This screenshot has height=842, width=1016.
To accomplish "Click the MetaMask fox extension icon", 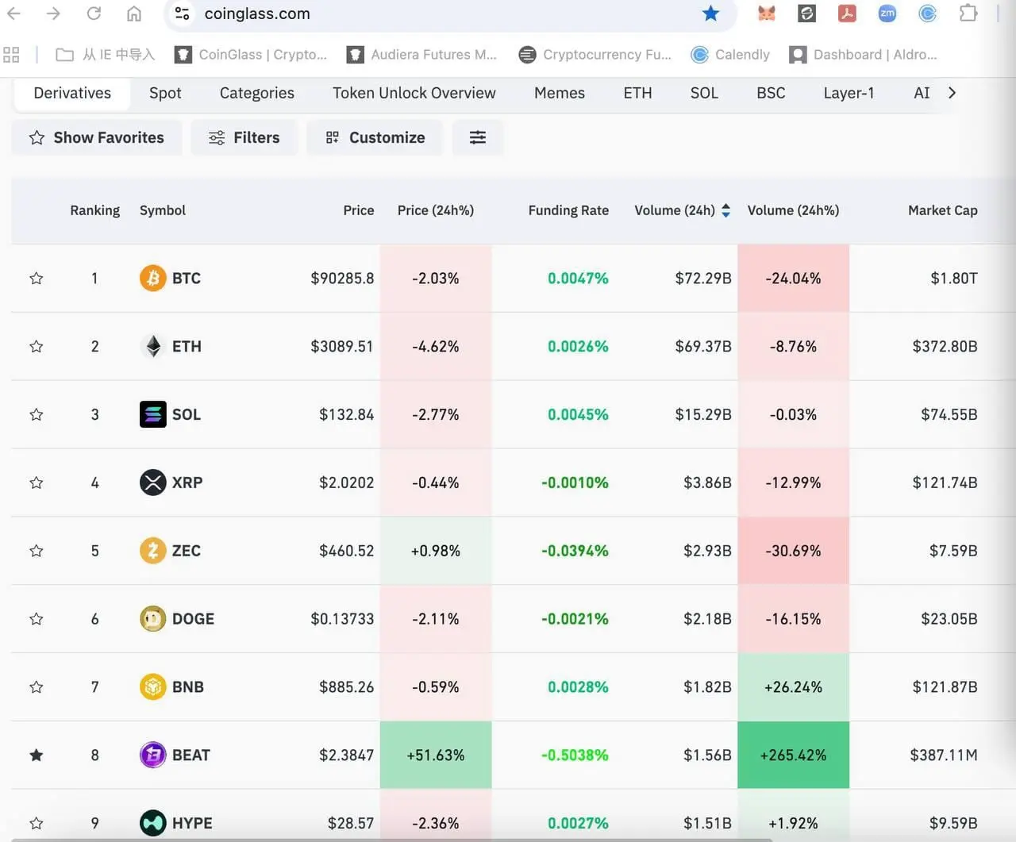I will point(766,13).
